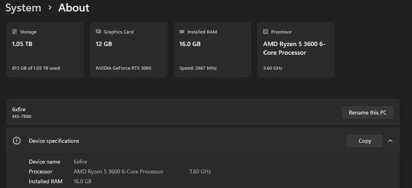Copy the device specifications
Image resolution: width=412 pixels, height=188 pixels.
tap(365, 141)
